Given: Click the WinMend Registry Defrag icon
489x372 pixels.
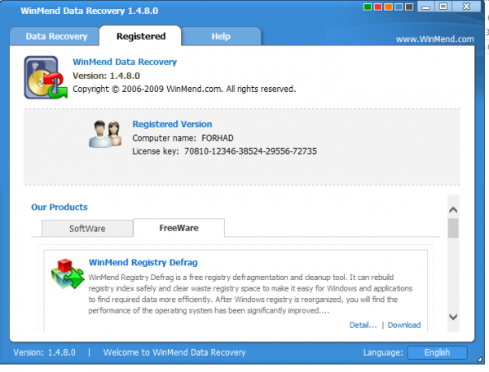Looking at the screenshot, I should point(68,274).
